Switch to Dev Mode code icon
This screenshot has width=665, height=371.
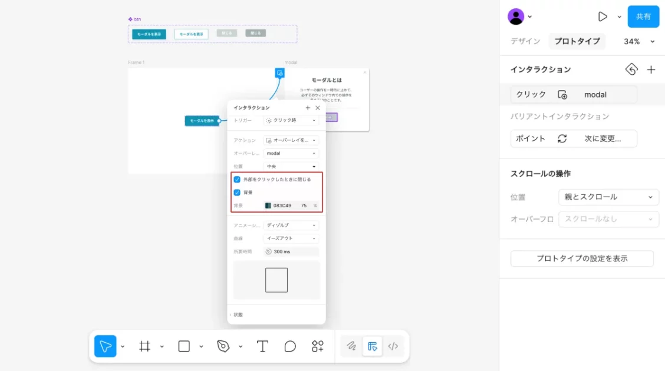393,346
